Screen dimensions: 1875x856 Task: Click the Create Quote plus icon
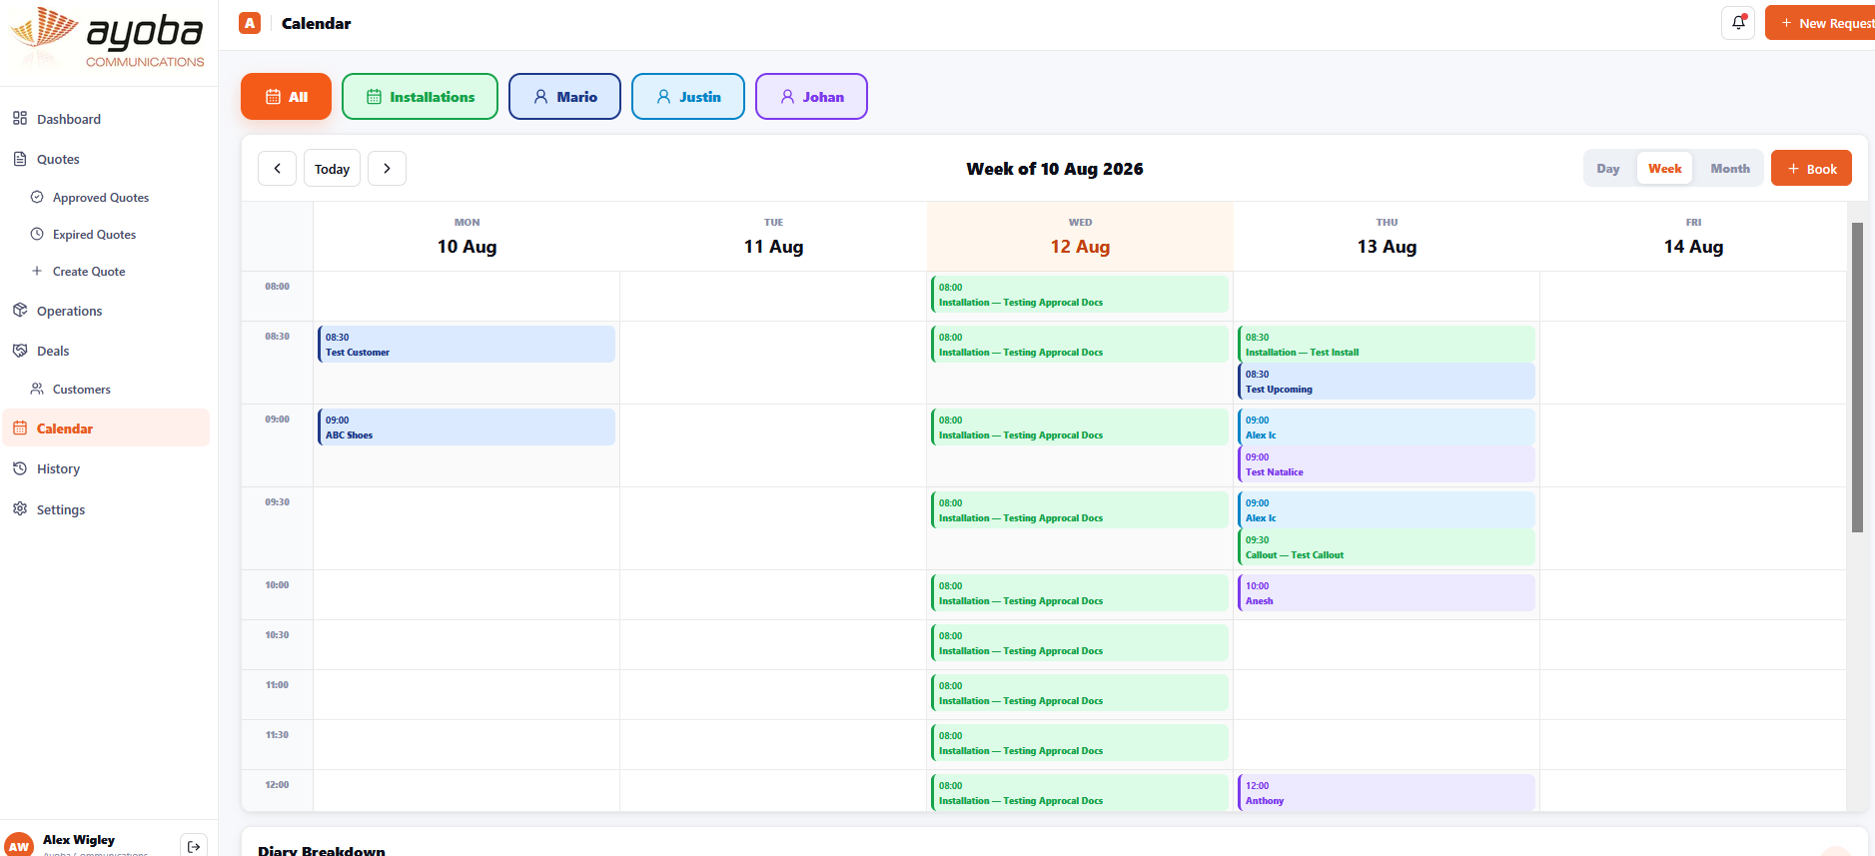(x=37, y=271)
